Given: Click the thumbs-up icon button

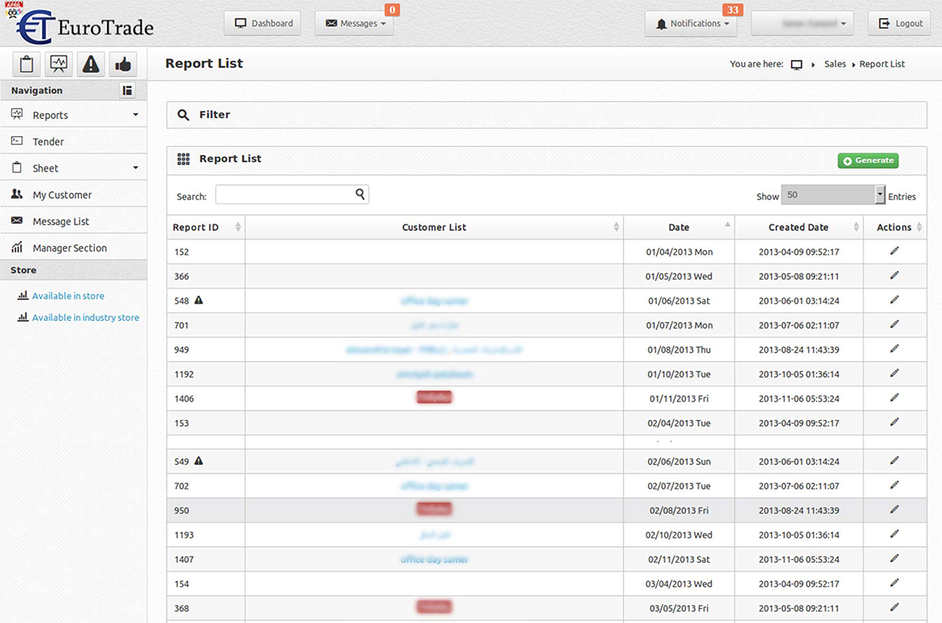Looking at the screenshot, I should (123, 64).
